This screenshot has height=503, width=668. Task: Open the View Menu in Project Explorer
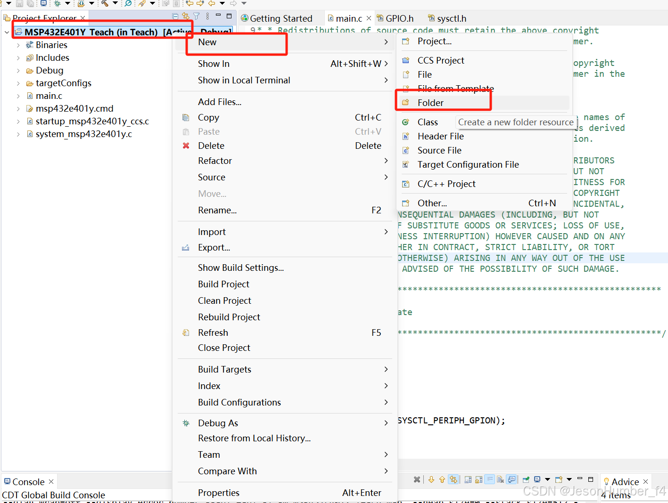pos(207,17)
